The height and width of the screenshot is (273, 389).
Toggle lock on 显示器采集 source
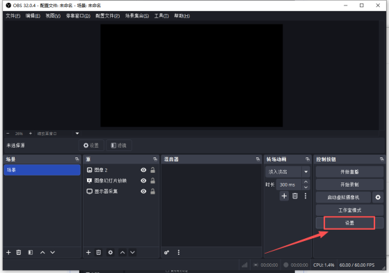tap(153, 192)
